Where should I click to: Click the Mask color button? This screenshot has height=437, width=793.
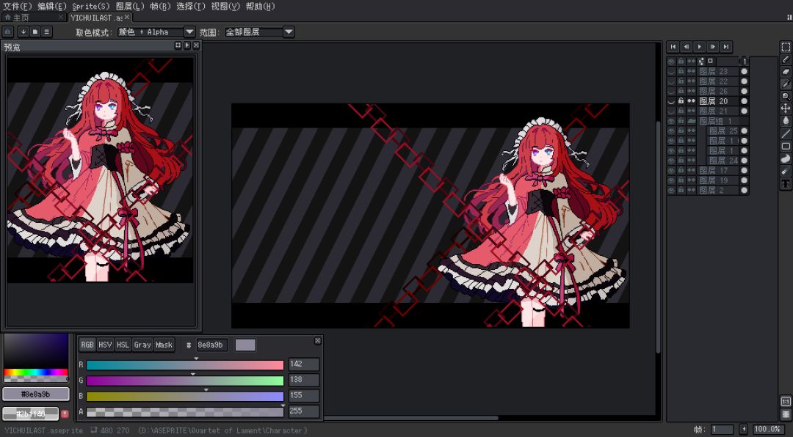click(164, 345)
